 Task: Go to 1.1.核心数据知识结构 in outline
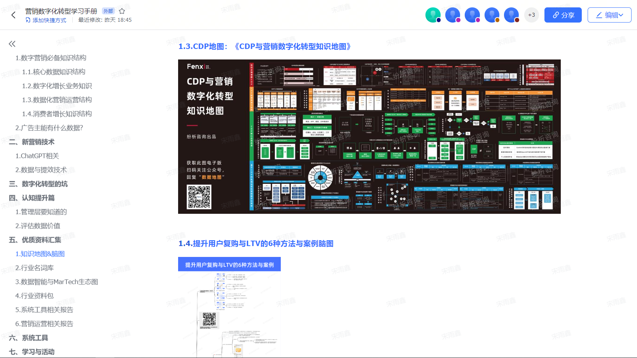point(54,72)
